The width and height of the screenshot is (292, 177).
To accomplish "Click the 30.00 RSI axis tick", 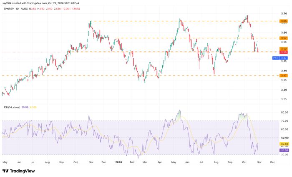I will [285, 155].
